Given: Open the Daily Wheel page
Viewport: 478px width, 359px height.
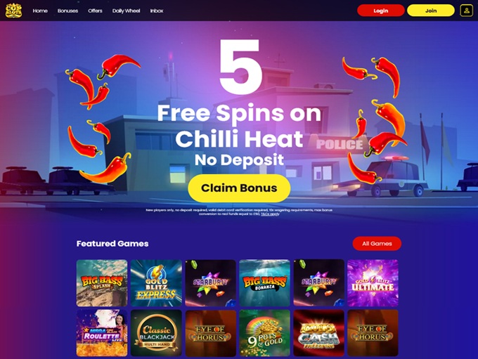Looking at the screenshot, I should [x=127, y=11].
